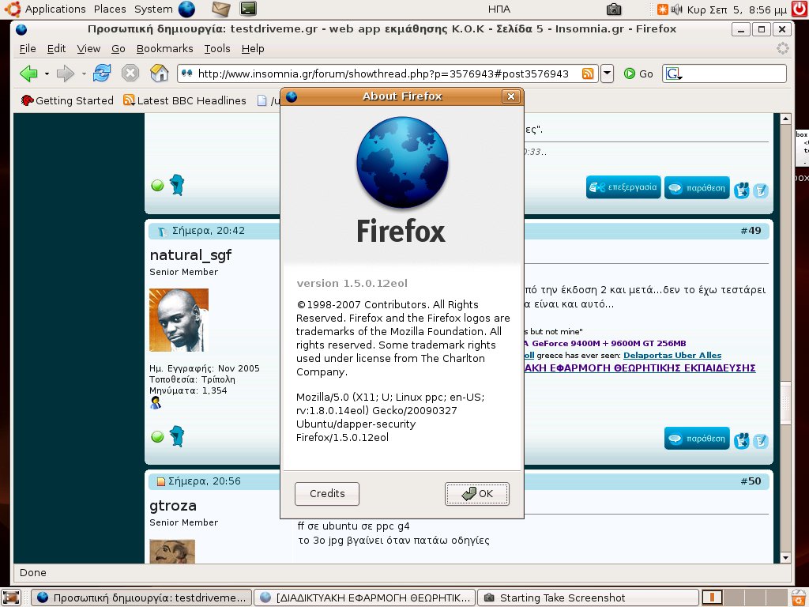Image resolution: width=809 pixels, height=607 pixels.
Task: Expand the URL history dropdown
Action: click(608, 74)
